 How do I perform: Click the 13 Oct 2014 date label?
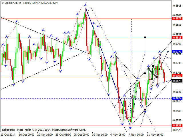click(8, 135)
